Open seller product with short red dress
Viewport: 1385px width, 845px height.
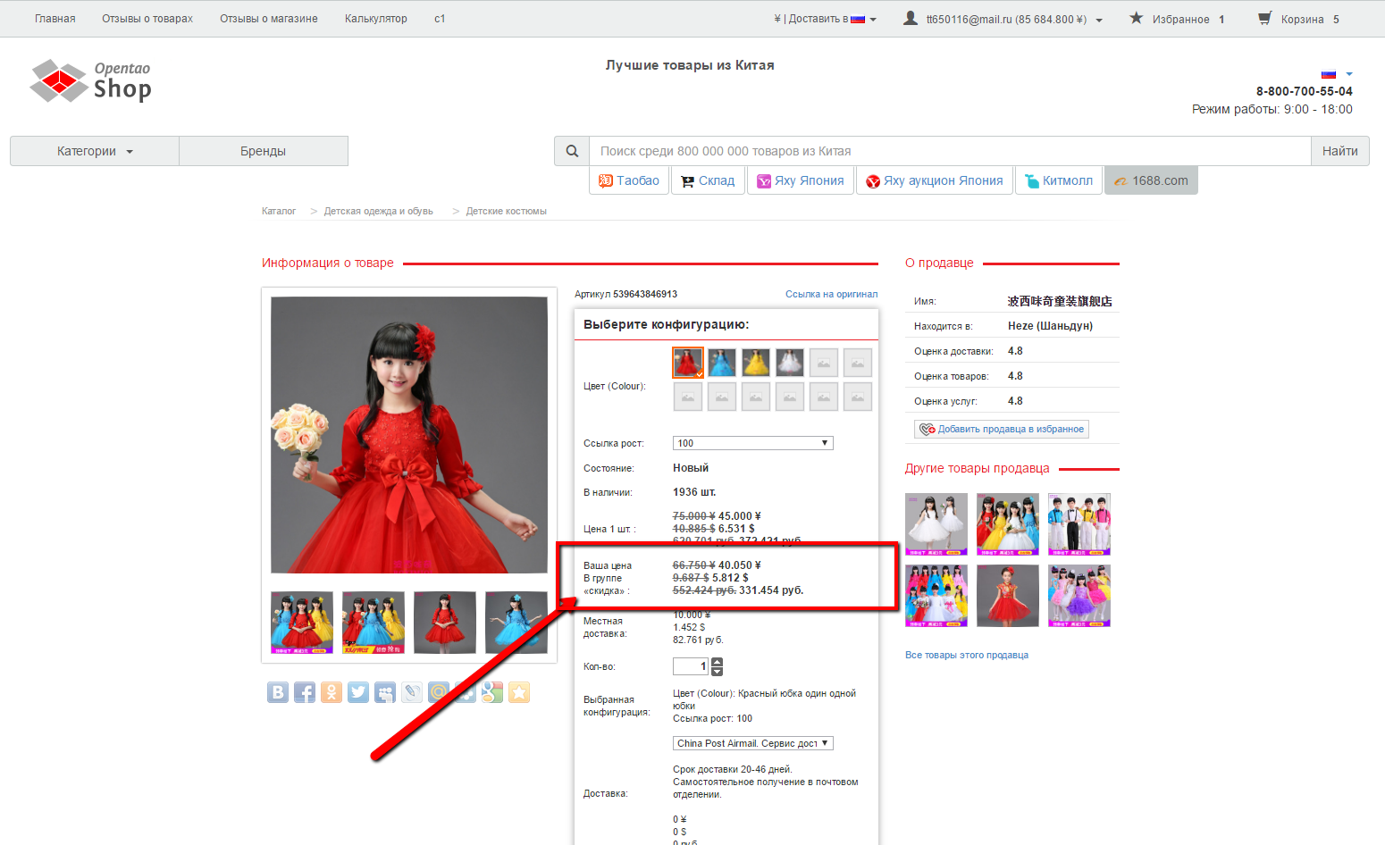pyautogui.click(x=1008, y=596)
